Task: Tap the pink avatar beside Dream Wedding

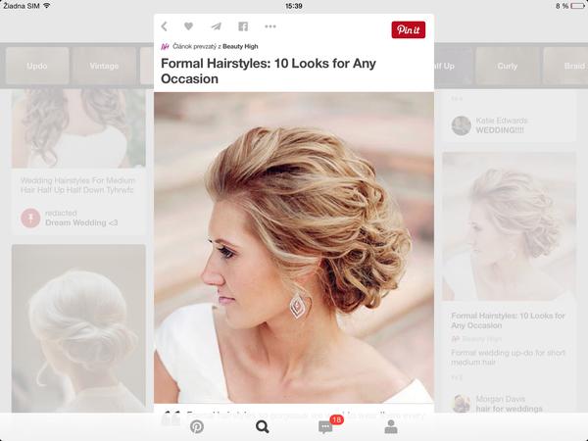Action: pos(30,218)
